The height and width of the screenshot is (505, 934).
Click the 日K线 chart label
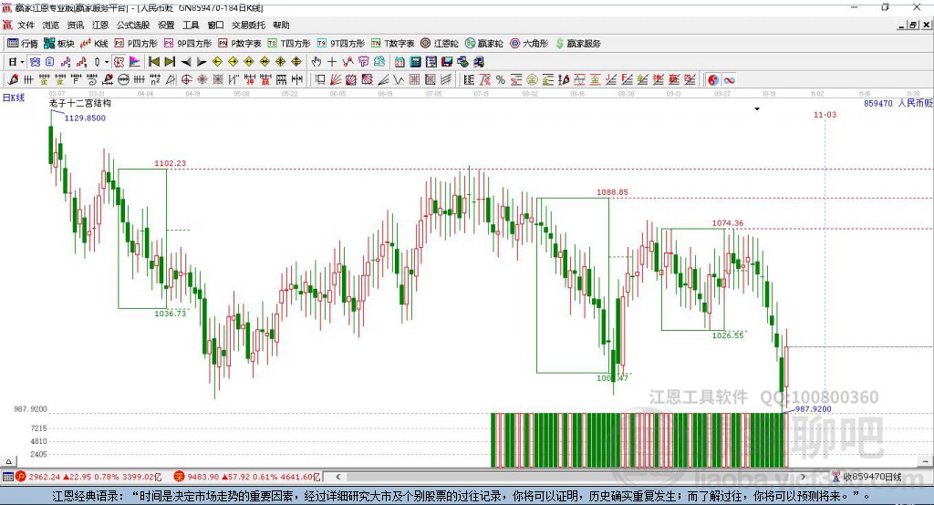pos(14,98)
